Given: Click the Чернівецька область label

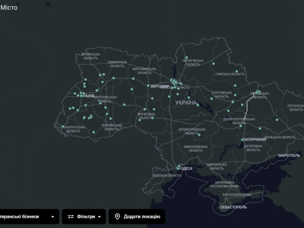Looking at the screenshot, I should 112,127.
